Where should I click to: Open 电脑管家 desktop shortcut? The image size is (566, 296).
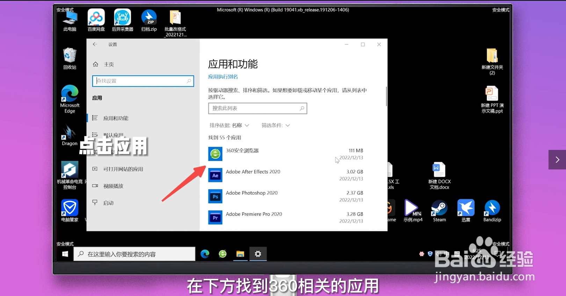[x=70, y=211]
